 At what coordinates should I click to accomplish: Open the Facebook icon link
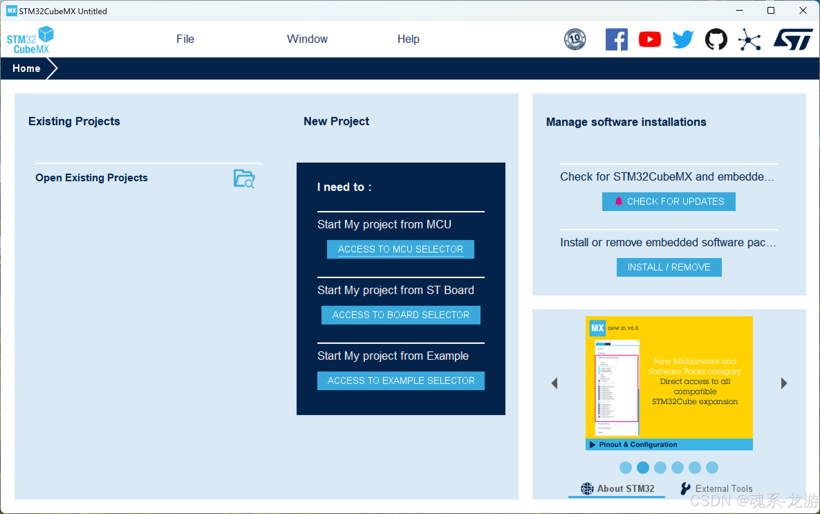616,39
